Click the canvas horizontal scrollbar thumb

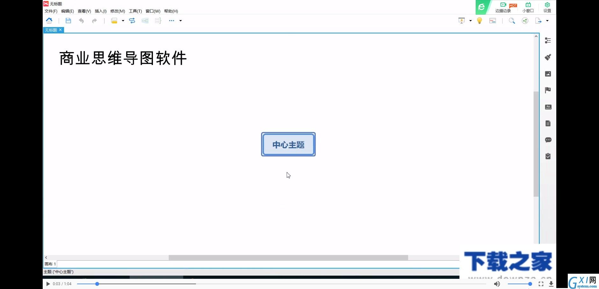click(288, 257)
